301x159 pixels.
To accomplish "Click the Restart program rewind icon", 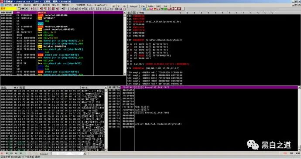I will [x=23, y=9].
